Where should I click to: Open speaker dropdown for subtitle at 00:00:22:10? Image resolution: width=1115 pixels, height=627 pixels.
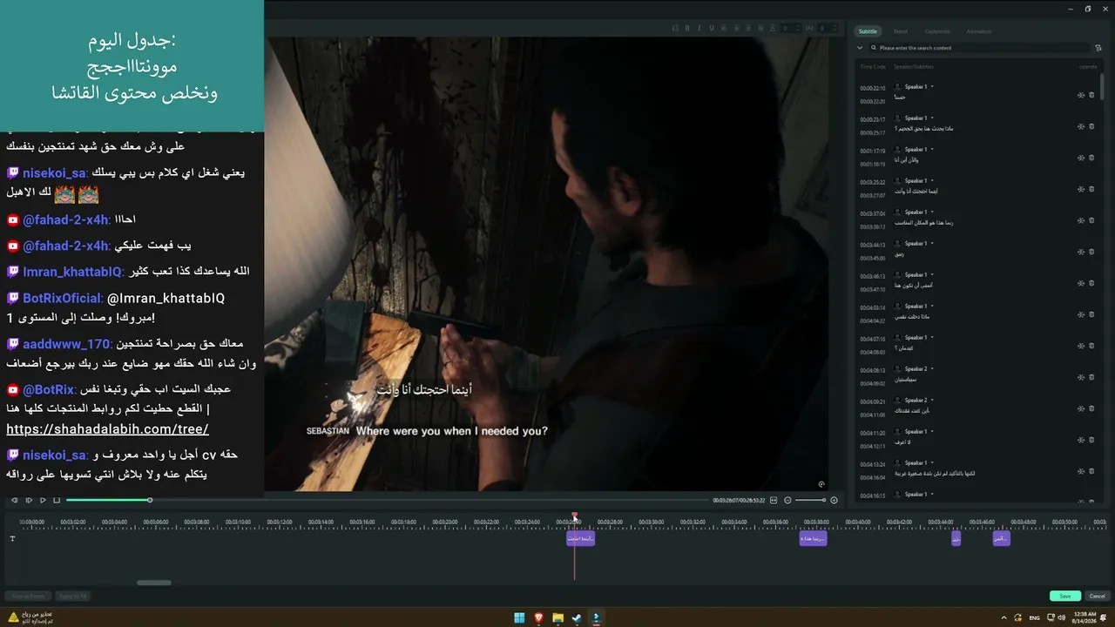click(932, 87)
